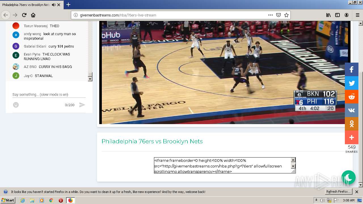Bookmark this page with star
The height and width of the screenshot is (204, 363).
[286, 15]
